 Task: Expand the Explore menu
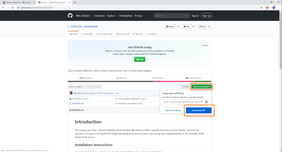pos(112,16)
